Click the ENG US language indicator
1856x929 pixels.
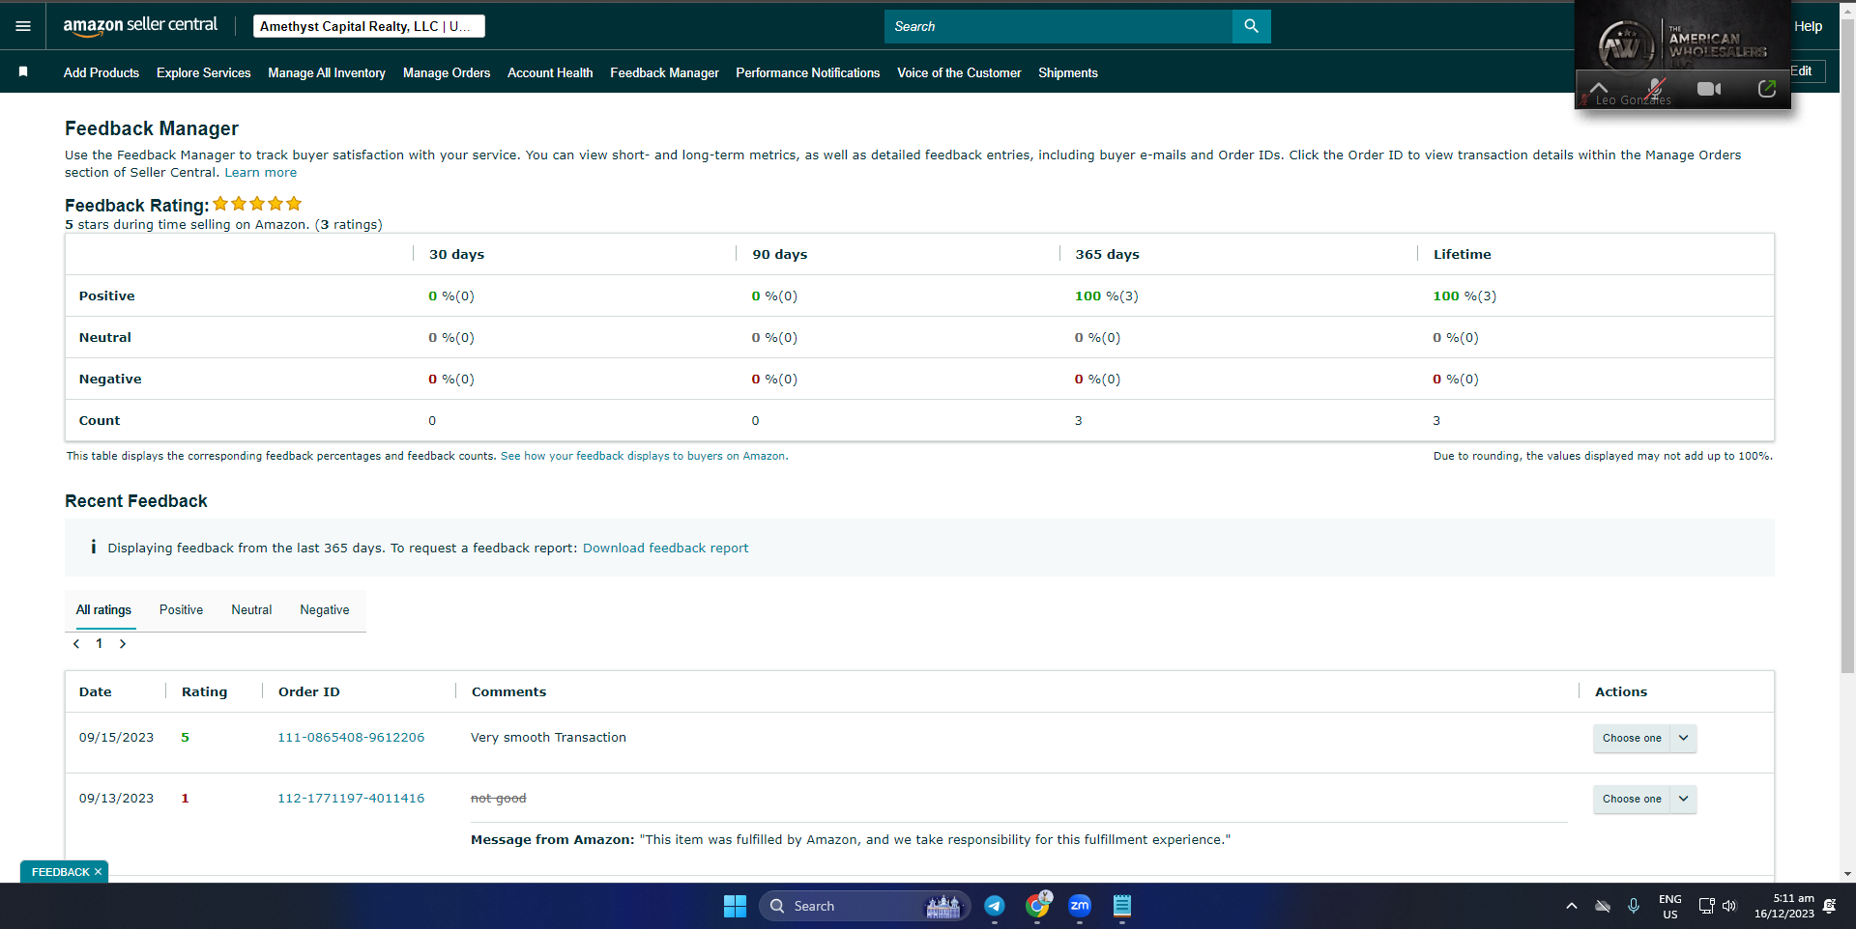tap(1670, 906)
